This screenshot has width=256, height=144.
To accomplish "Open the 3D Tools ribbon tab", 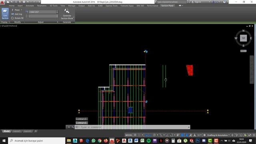I will click(54, 6).
